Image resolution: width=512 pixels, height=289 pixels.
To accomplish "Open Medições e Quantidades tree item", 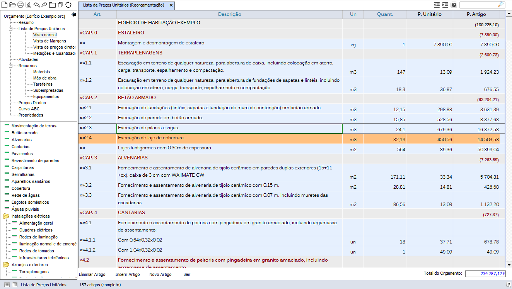I will (x=54, y=53).
